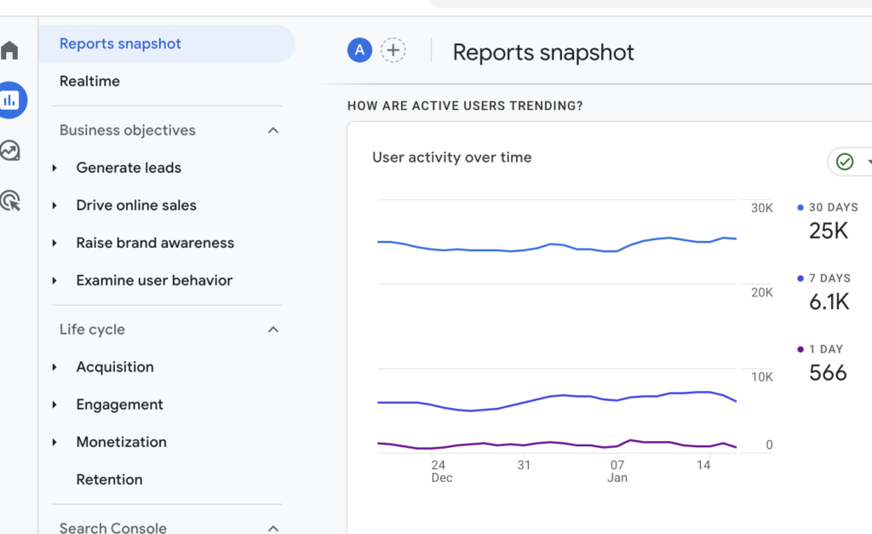Click the green checkmark data quality icon

[845, 162]
